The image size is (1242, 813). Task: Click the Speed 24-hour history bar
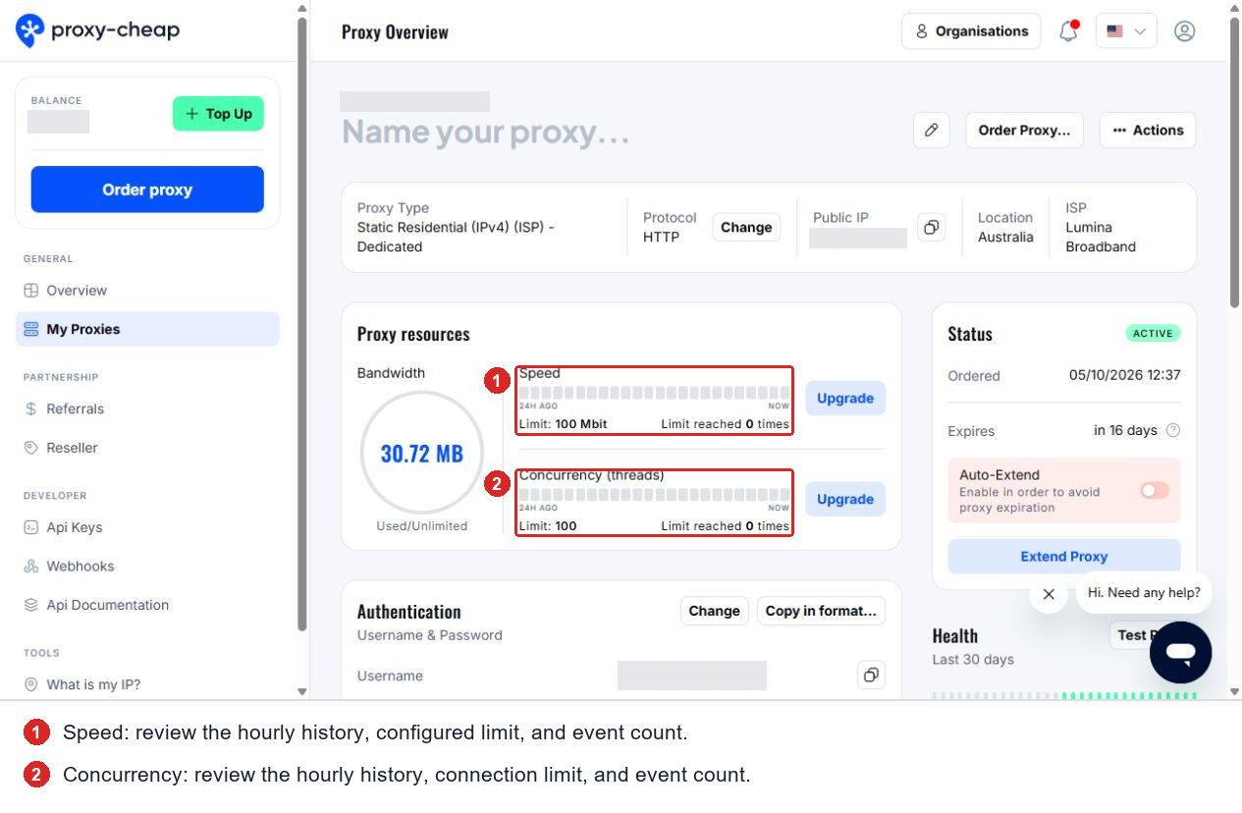click(x=654, y=393)
